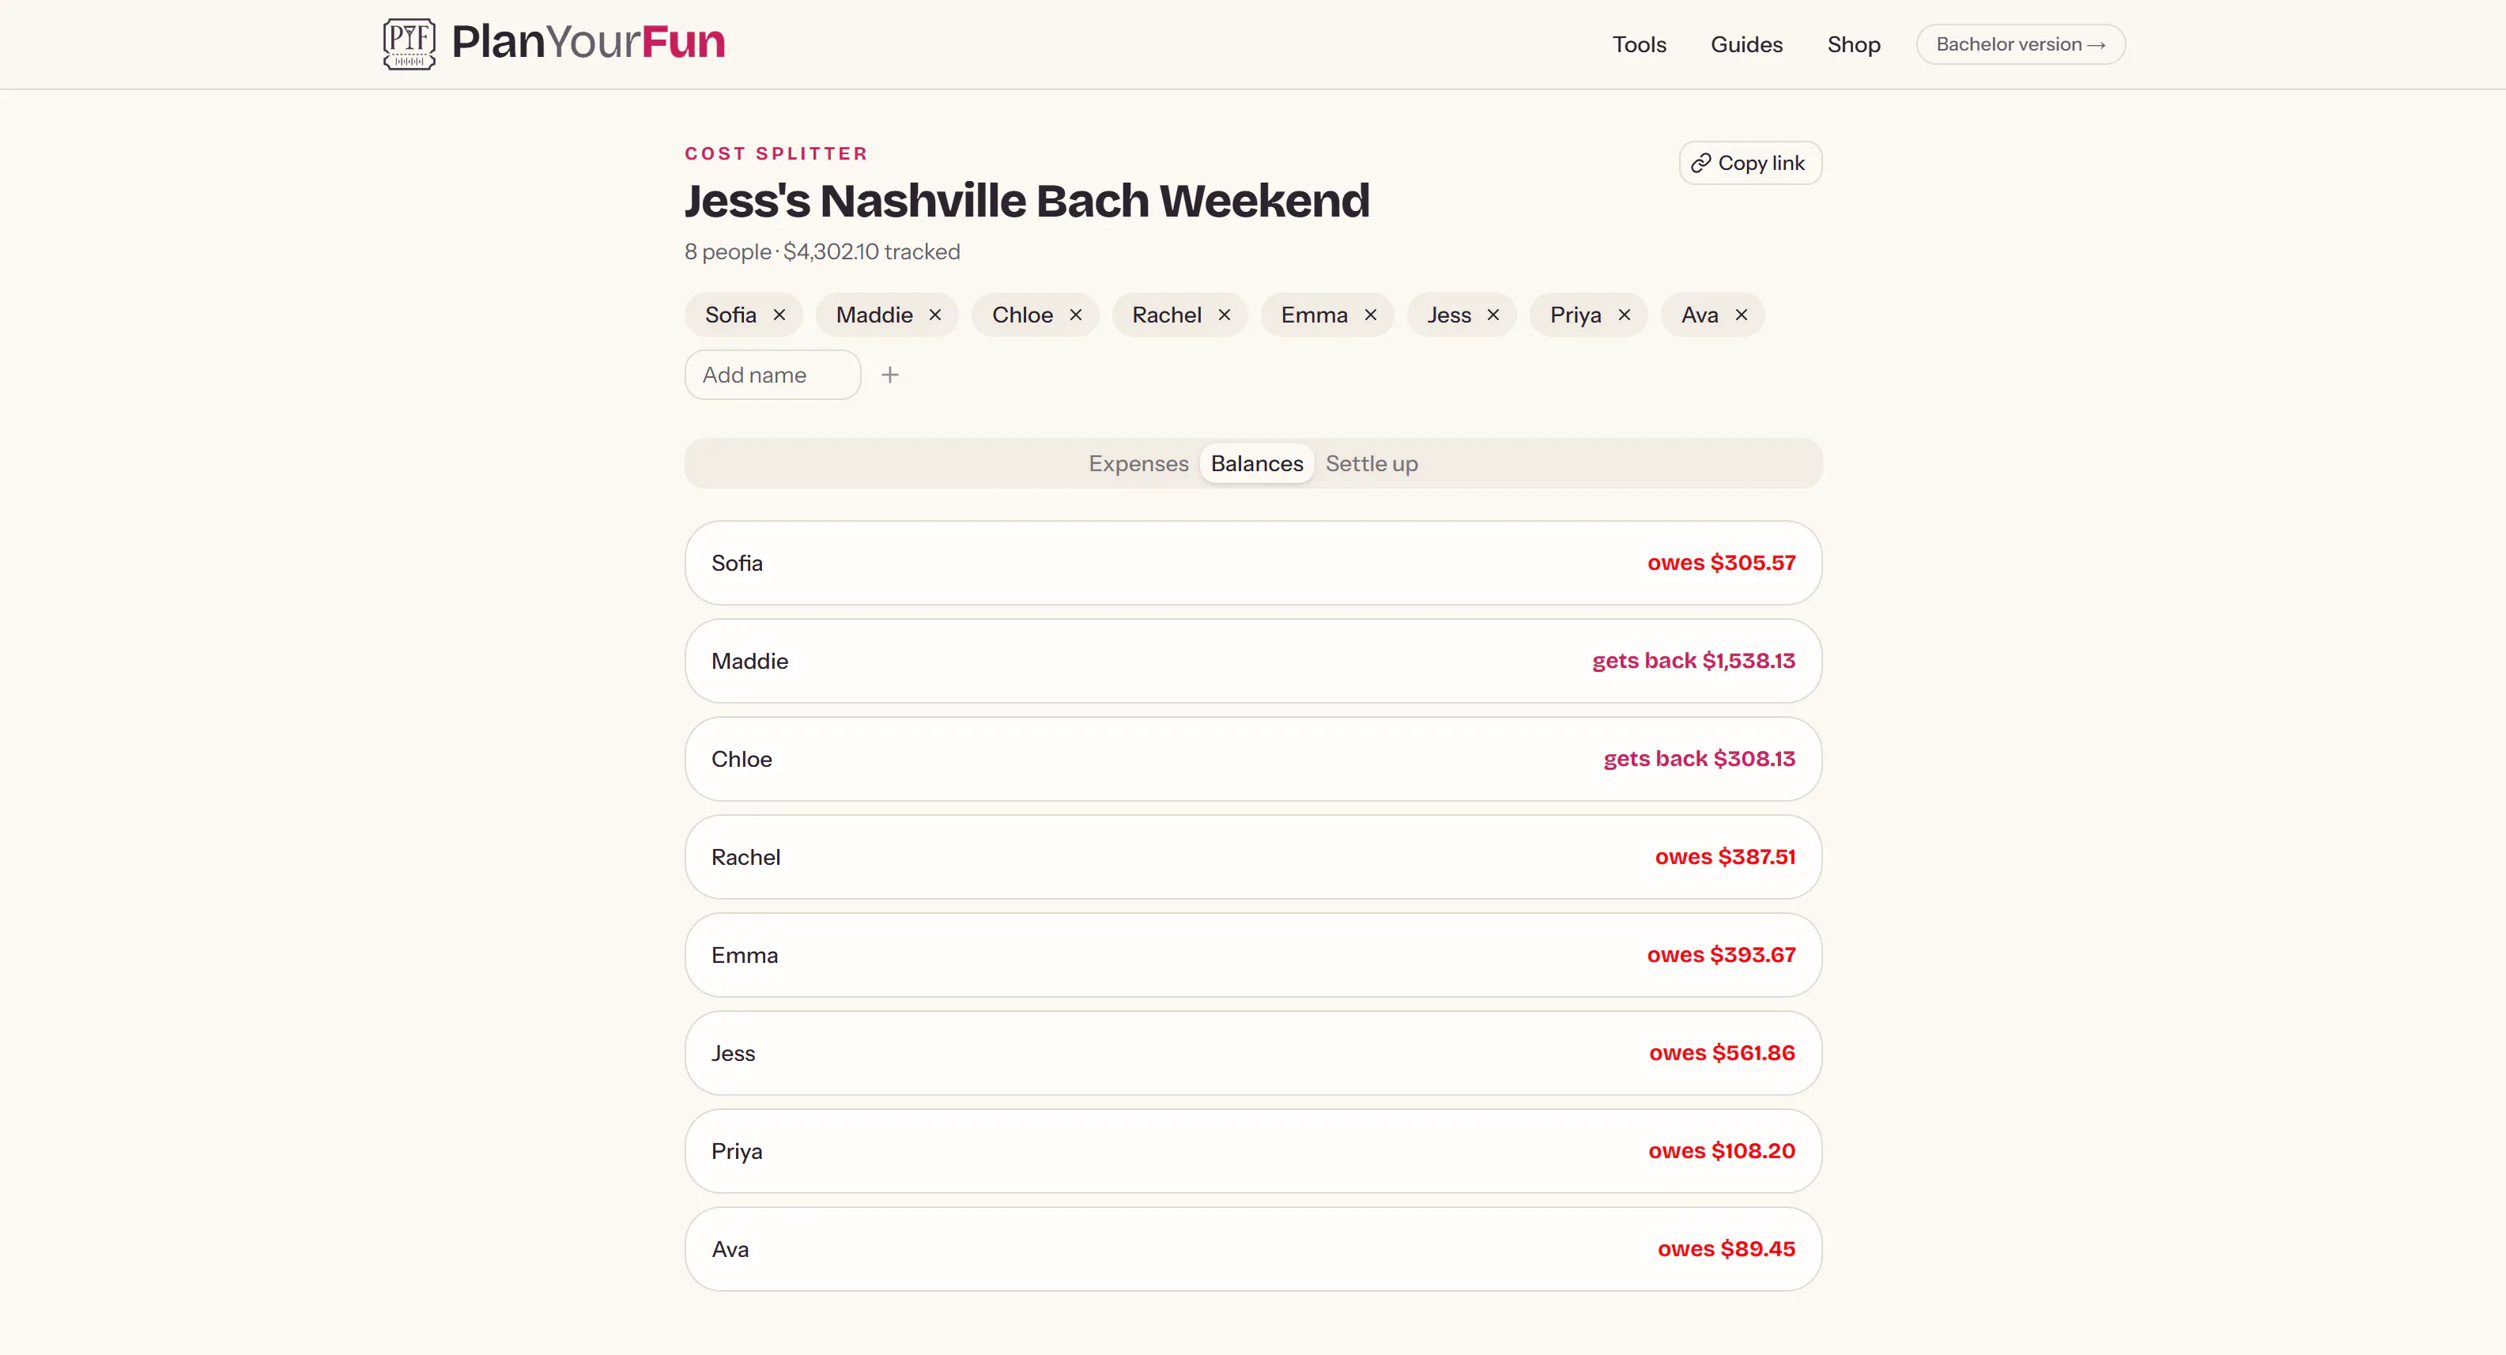This screenshot has height=1355, width=2506.
Task: Remove Maddie using her chip's X
Action: (935, 315)
